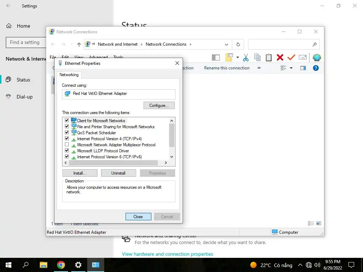Image resolution: width=363 pixels, height=272 pixels.
Task: Open the view options dropdown arrow
Action: pos(291,68)
